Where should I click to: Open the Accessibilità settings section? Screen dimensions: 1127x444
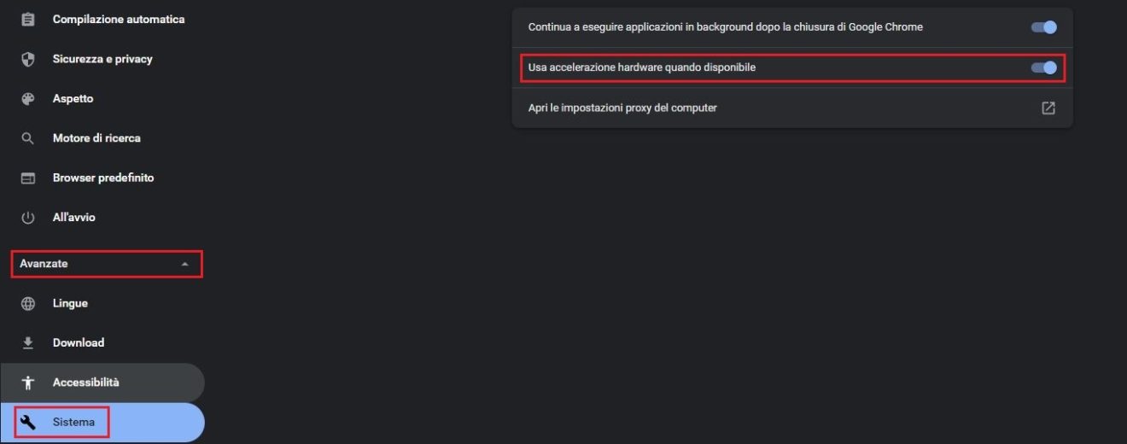coord(86,383)
